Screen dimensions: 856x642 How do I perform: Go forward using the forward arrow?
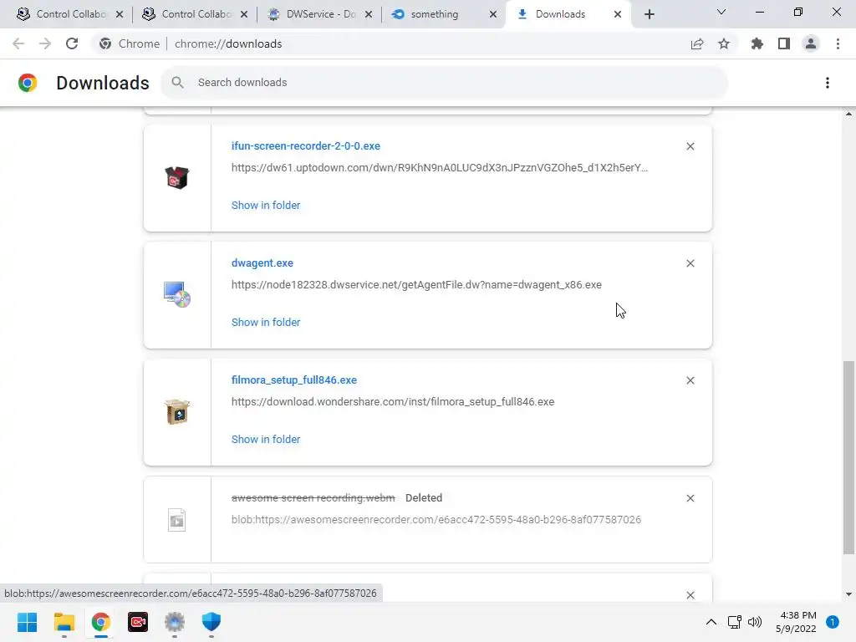pos(45,43)
